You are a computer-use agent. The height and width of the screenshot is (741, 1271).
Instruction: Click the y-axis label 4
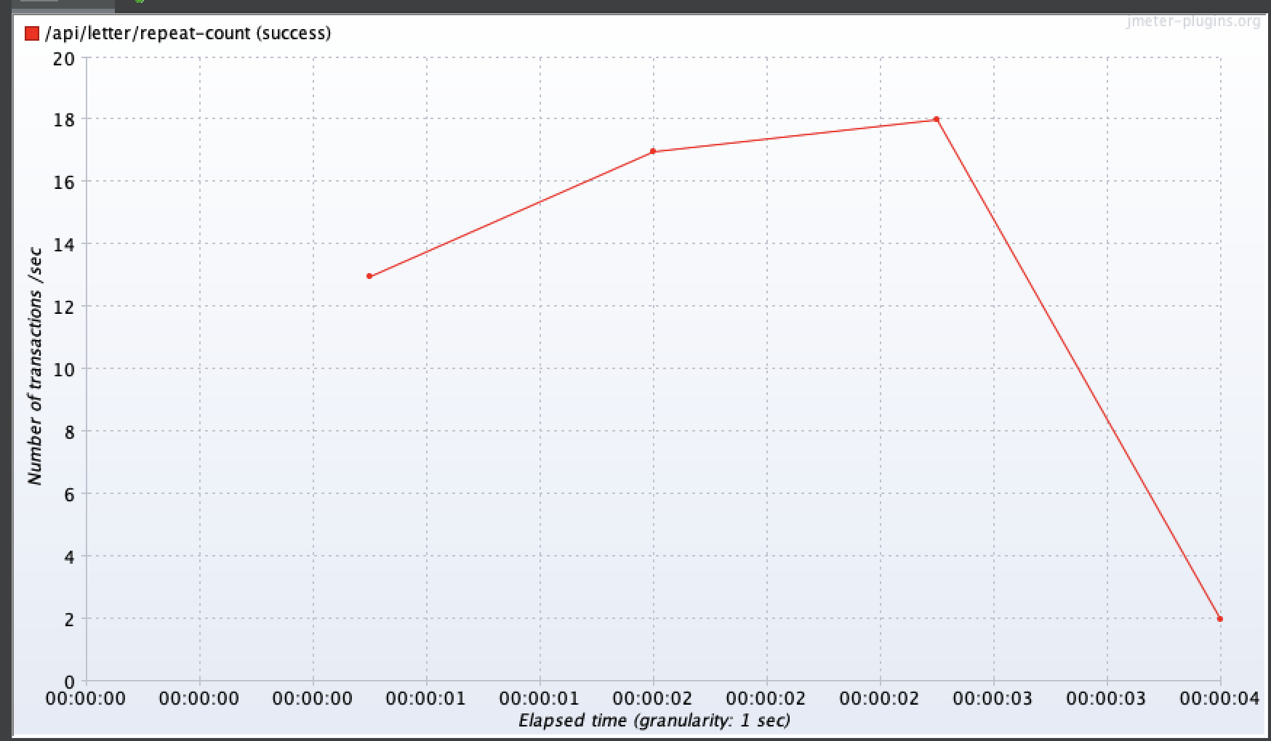(69, 557)
